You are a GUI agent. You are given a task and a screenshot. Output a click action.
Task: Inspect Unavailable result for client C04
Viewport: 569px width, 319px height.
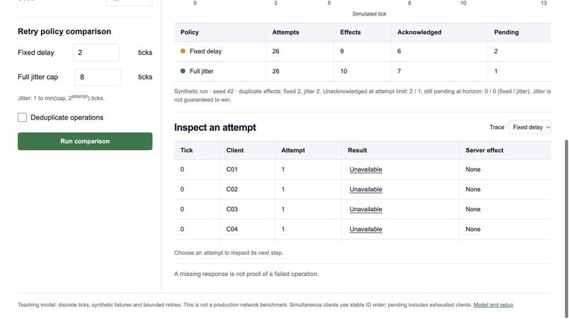coord(366,229)
